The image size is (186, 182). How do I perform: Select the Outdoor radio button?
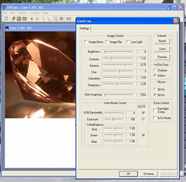coord(155,70)
